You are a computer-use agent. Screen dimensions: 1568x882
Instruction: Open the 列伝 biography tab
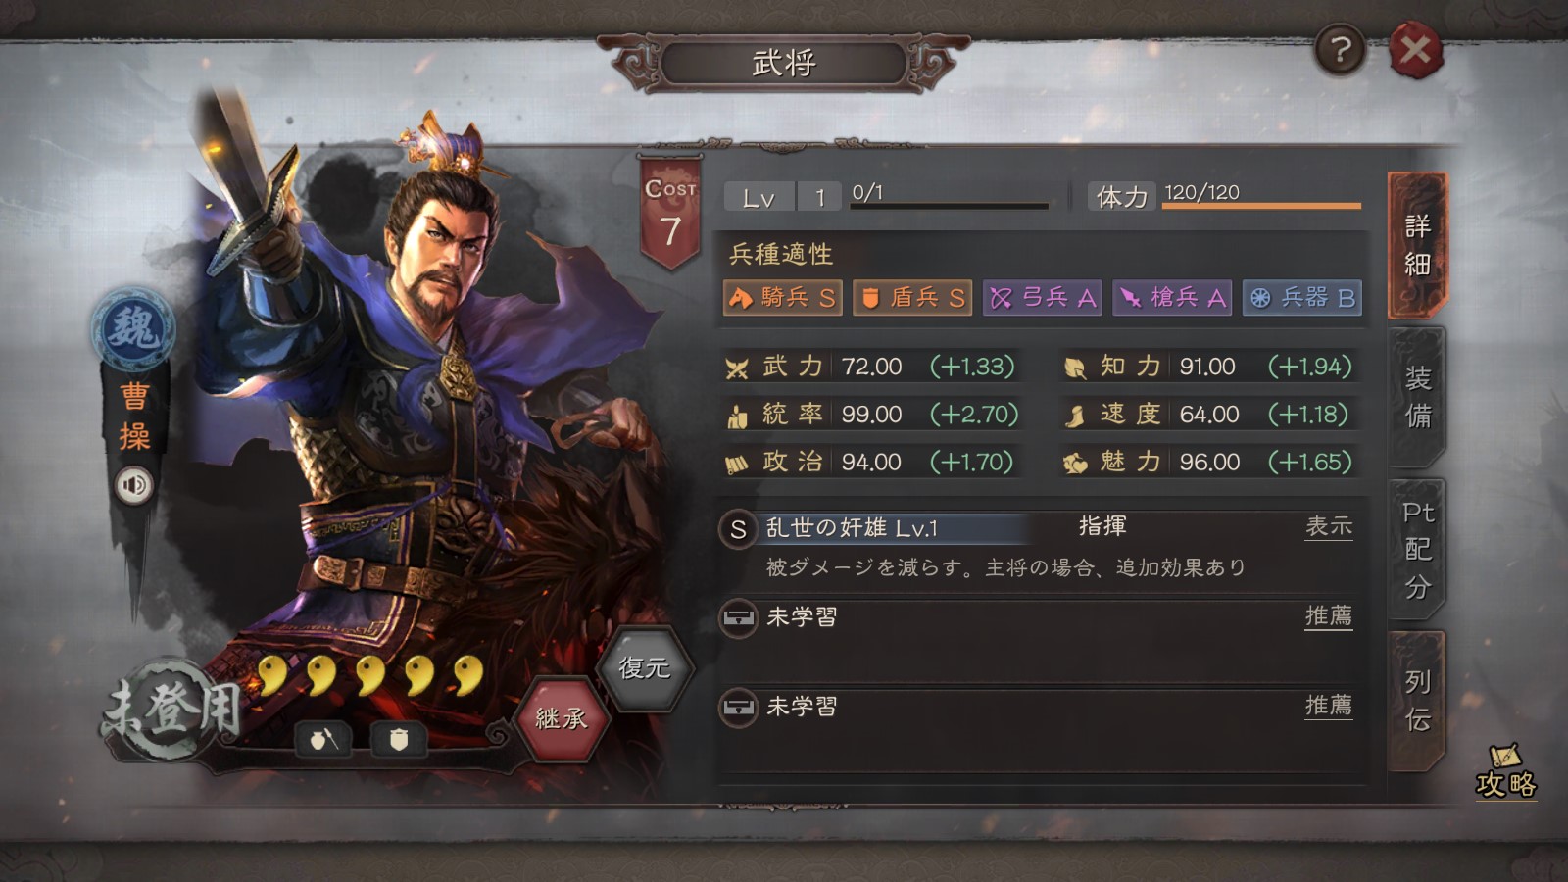[1417, 700]
